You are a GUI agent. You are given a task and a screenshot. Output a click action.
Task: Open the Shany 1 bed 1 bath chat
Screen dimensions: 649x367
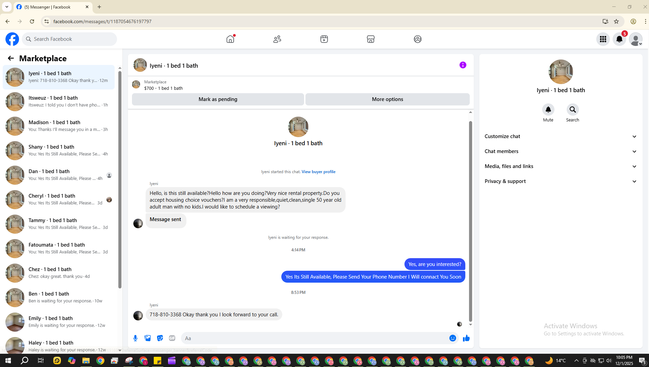(x=59, y=151)
